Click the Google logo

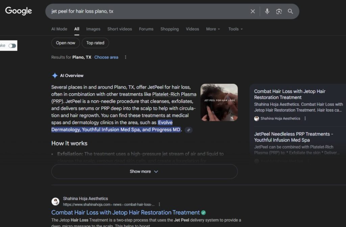click(x=19, y=11)
